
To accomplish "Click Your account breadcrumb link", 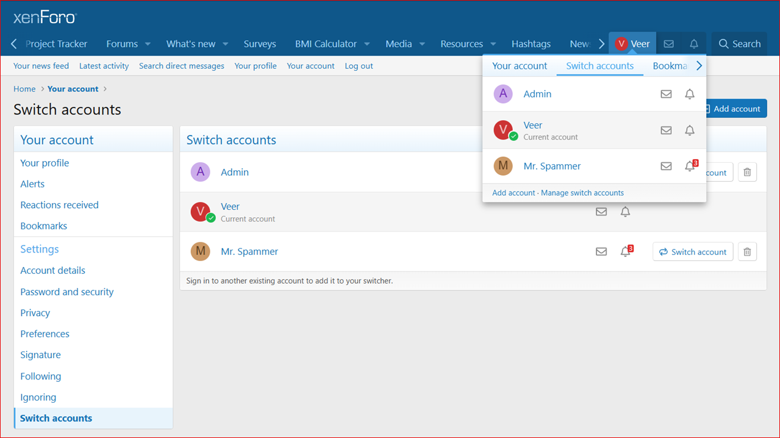I will tap(73, 89).
